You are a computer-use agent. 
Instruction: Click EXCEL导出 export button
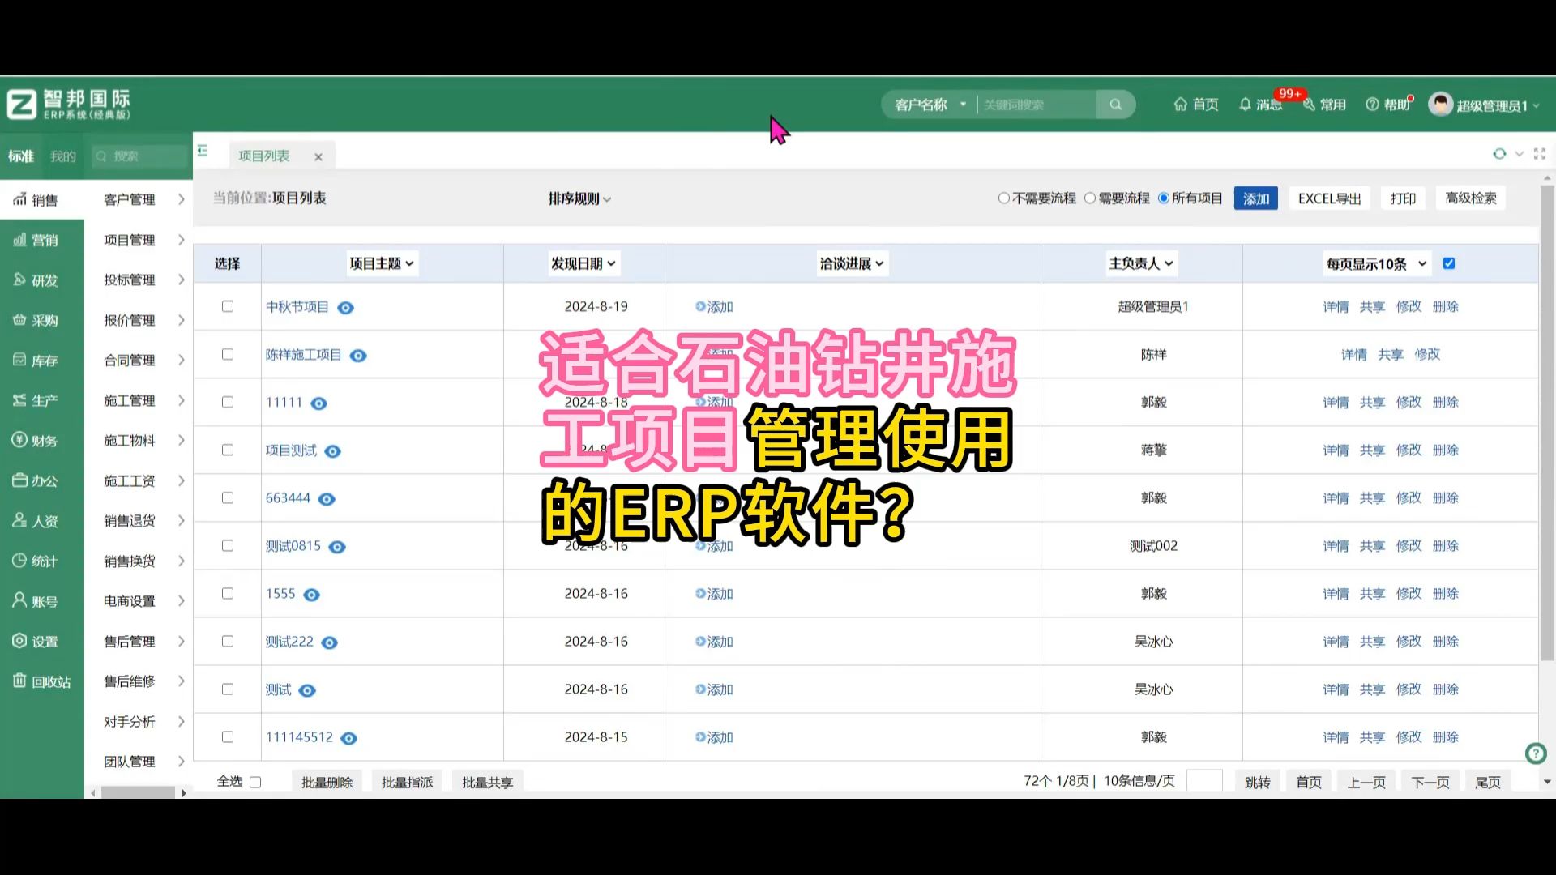(x=1328, y=198)
